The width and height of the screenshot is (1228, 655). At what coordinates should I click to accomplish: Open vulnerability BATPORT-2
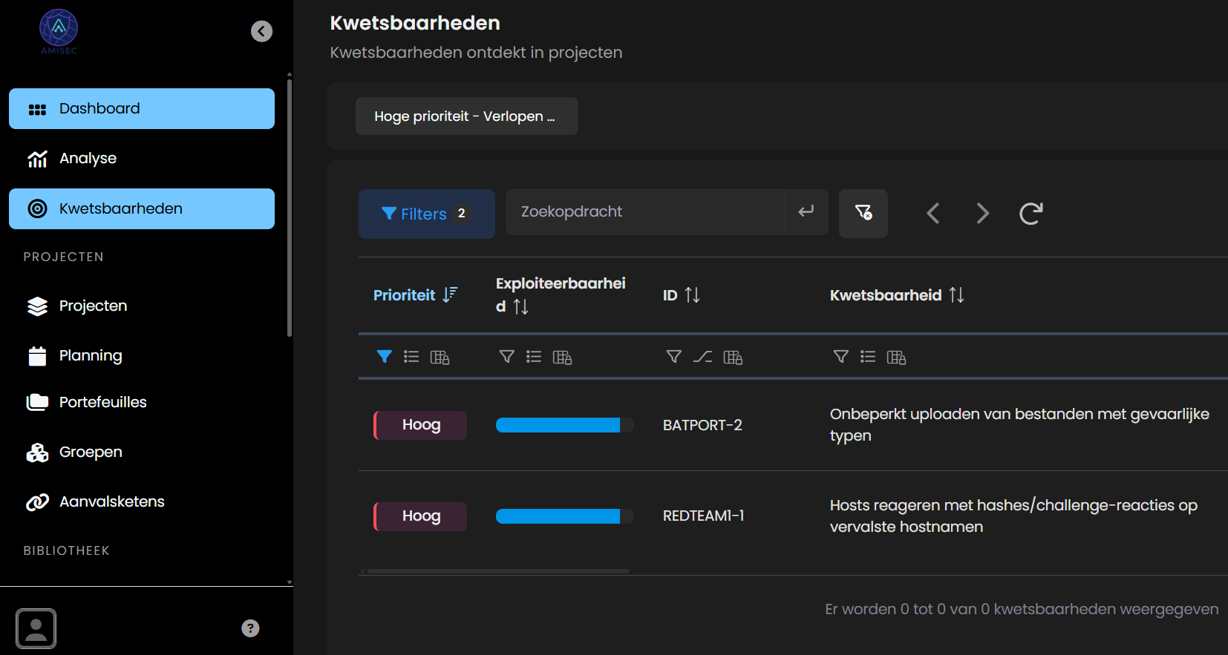702,425
